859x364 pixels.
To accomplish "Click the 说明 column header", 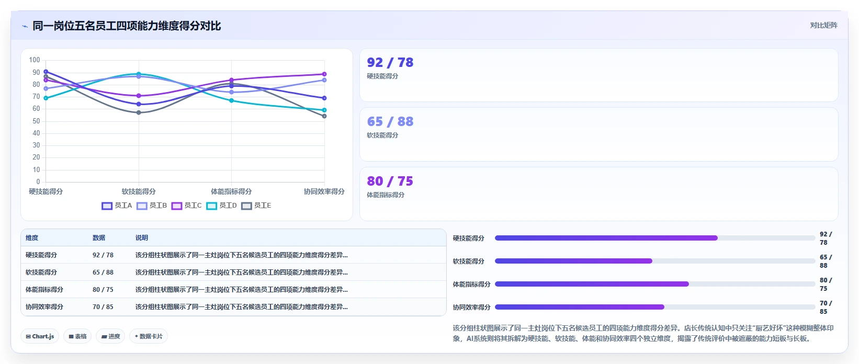I will pyautogui.click(x=142, y=237).
